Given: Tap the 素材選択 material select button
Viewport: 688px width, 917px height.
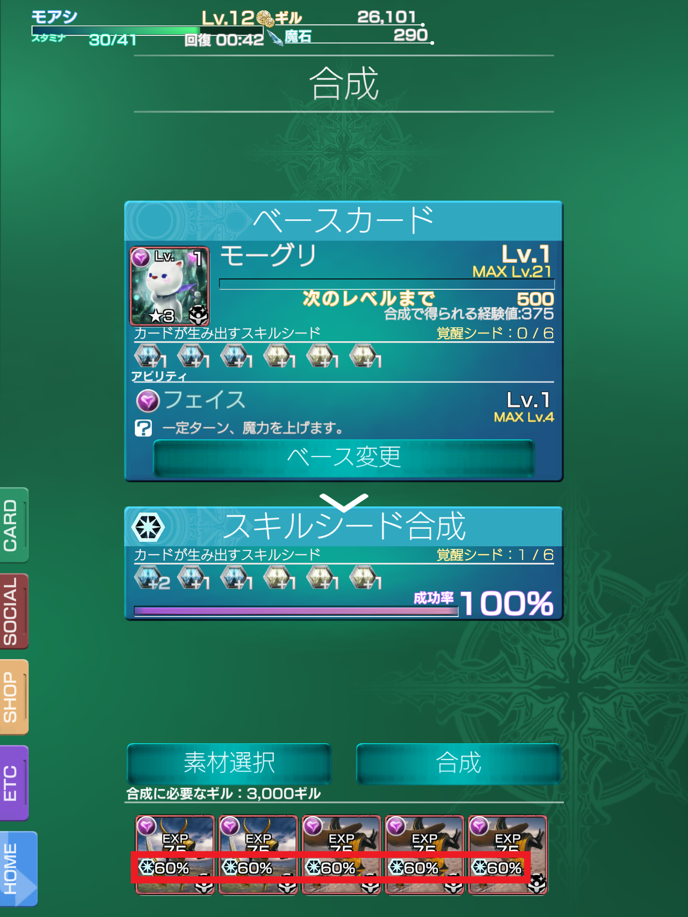Looking at the screenshot, I should click(229, 763).
